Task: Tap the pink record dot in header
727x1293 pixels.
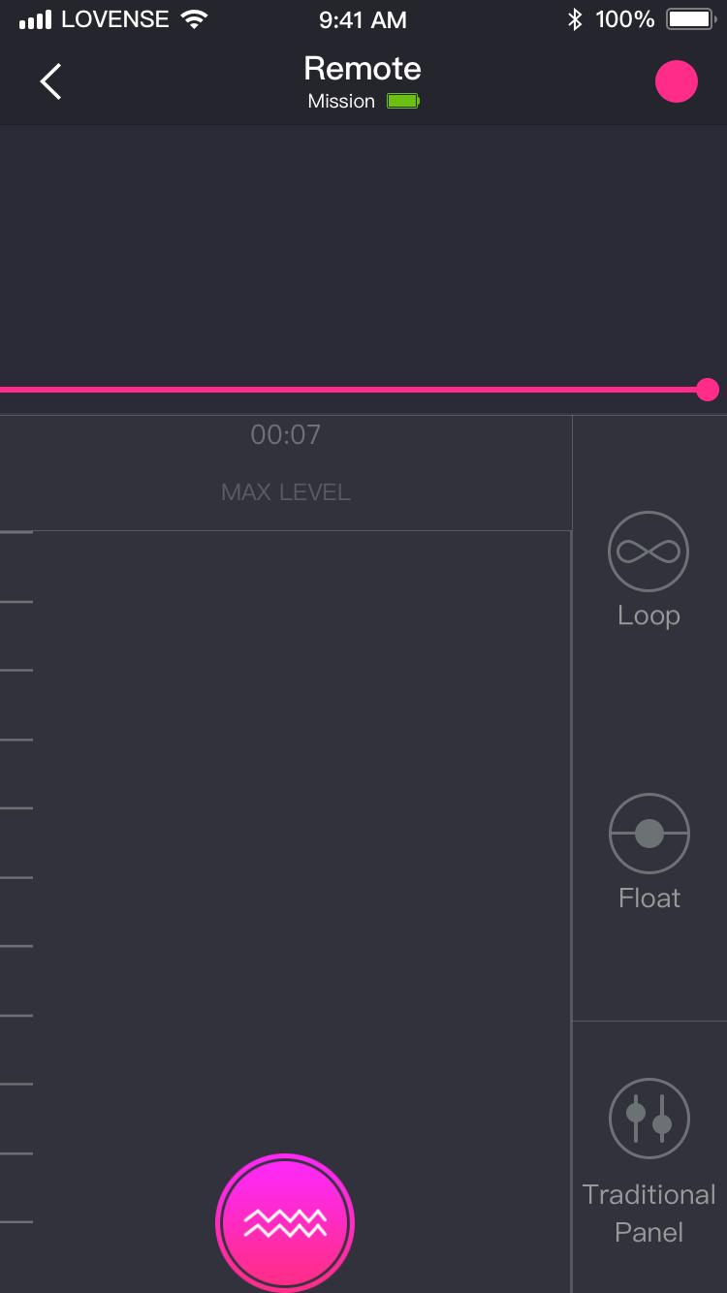Action: click(x=676, y=82)
